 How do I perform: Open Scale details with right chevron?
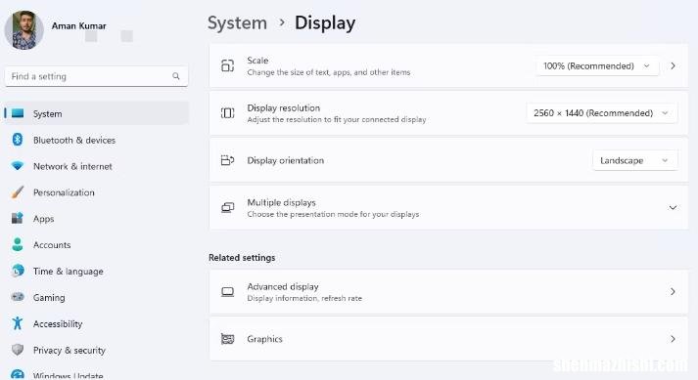click(673, 65)
